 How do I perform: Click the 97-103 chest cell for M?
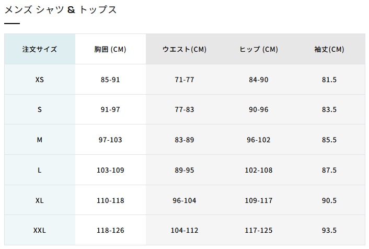(110, 140)
